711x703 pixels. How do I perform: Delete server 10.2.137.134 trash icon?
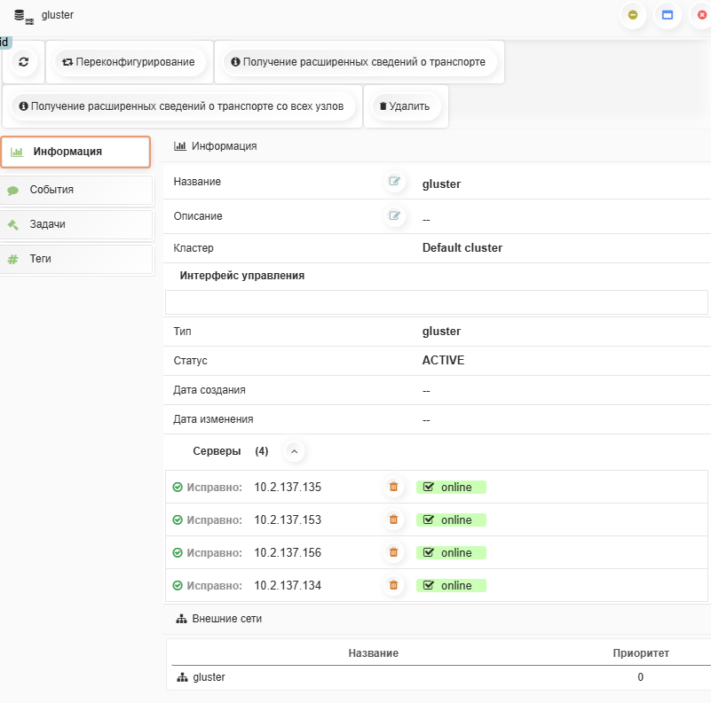pyautogui.click(x=393, y=585)
